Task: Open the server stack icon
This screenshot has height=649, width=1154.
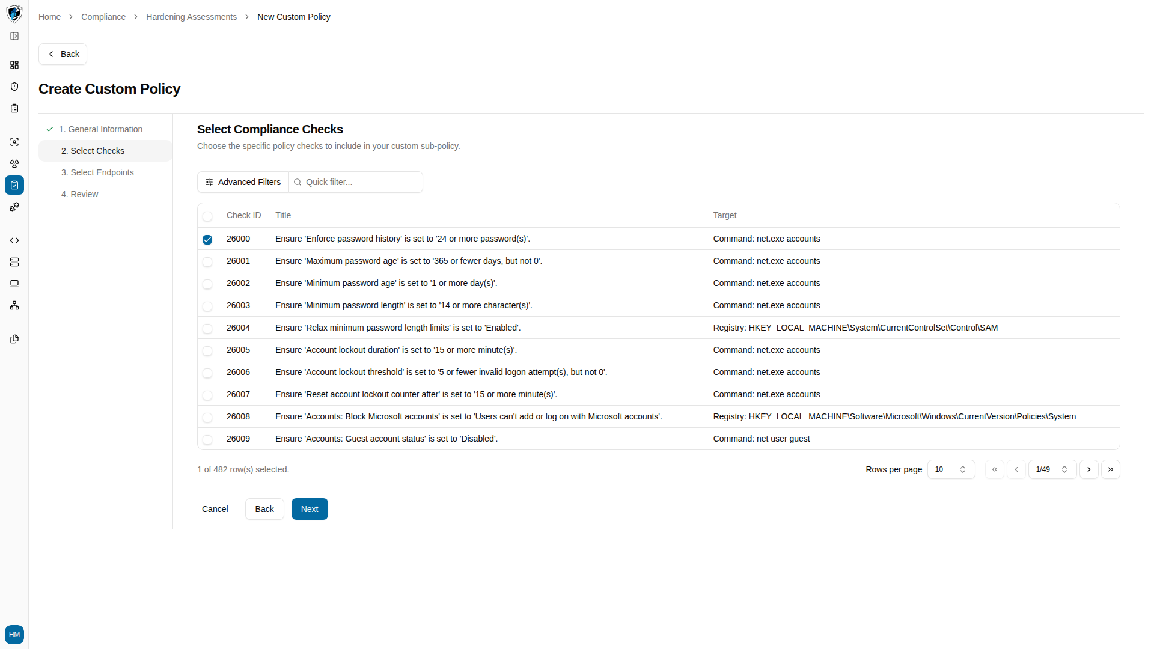Action: click(14, 262)
